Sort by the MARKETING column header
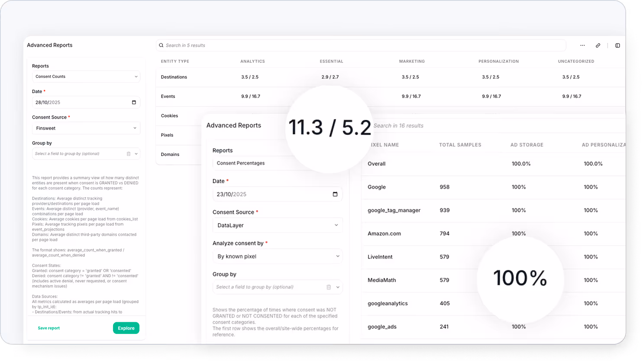The height and width of the screenshot is (363, 643). pos(412,61)
